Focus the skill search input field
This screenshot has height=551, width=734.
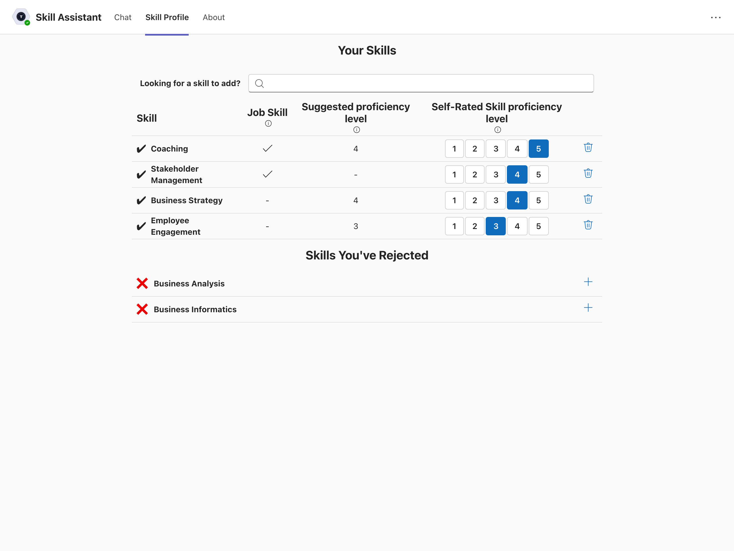click(x=421, y=83)
